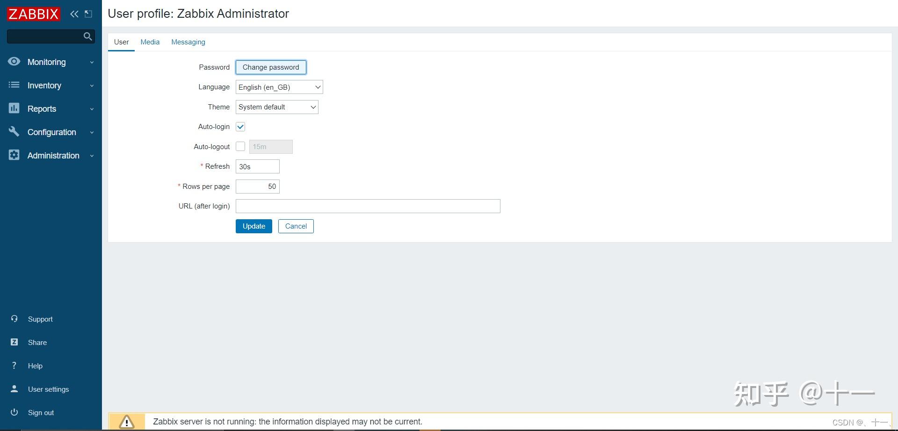Open the Help link

click(x=35, y=366)
